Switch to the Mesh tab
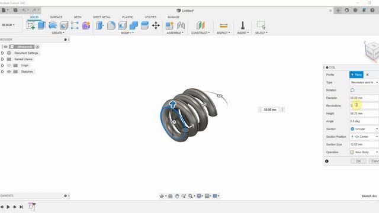The width and height of the screenshot is (379, 213). tap(78, 17)
